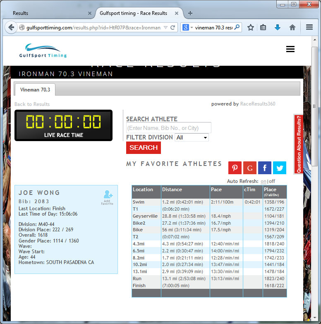Viewport: 321px width, 324px height.
Task: Expand the URL bar history dropdown
Action: point(166,28)
